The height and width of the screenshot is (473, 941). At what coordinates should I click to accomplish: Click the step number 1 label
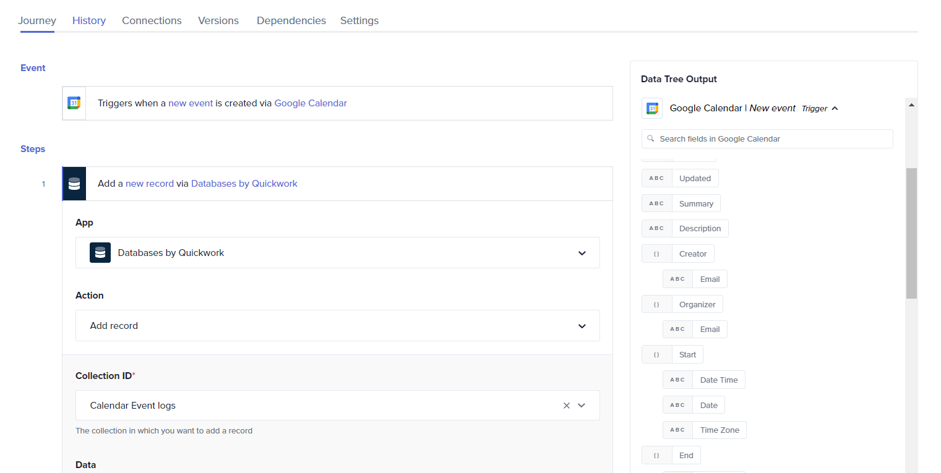pyautogui.click(x=43, y=184)
